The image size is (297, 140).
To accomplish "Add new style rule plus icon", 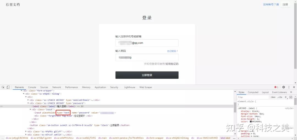I will point(286,97).
